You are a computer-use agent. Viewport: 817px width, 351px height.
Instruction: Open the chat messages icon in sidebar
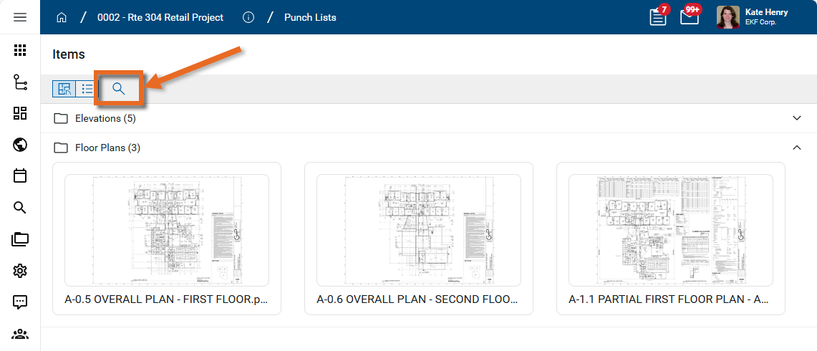coord(20,302)
